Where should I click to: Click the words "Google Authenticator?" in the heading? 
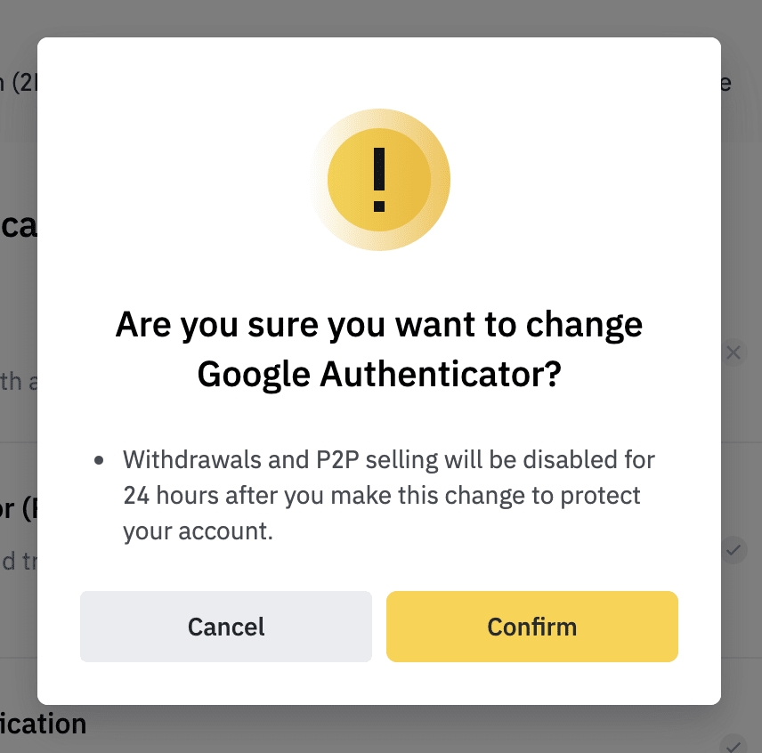pyautogui.click(x=379, y=375)
